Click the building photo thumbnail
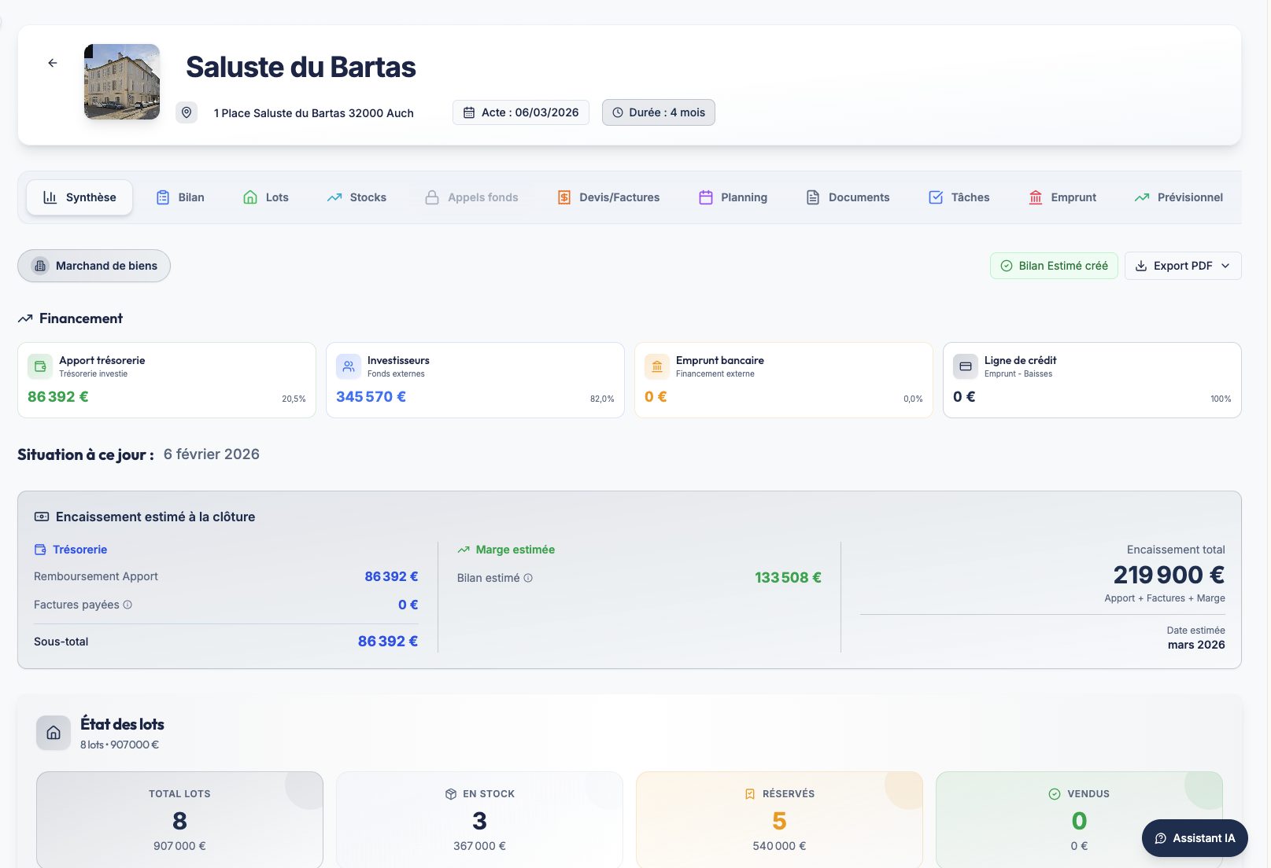Viewport: 1271px width, 868px height. (122, 82)
